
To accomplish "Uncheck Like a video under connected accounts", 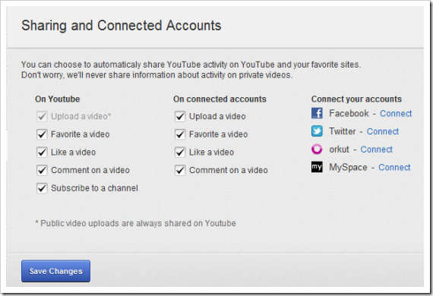I will point(180,153).
